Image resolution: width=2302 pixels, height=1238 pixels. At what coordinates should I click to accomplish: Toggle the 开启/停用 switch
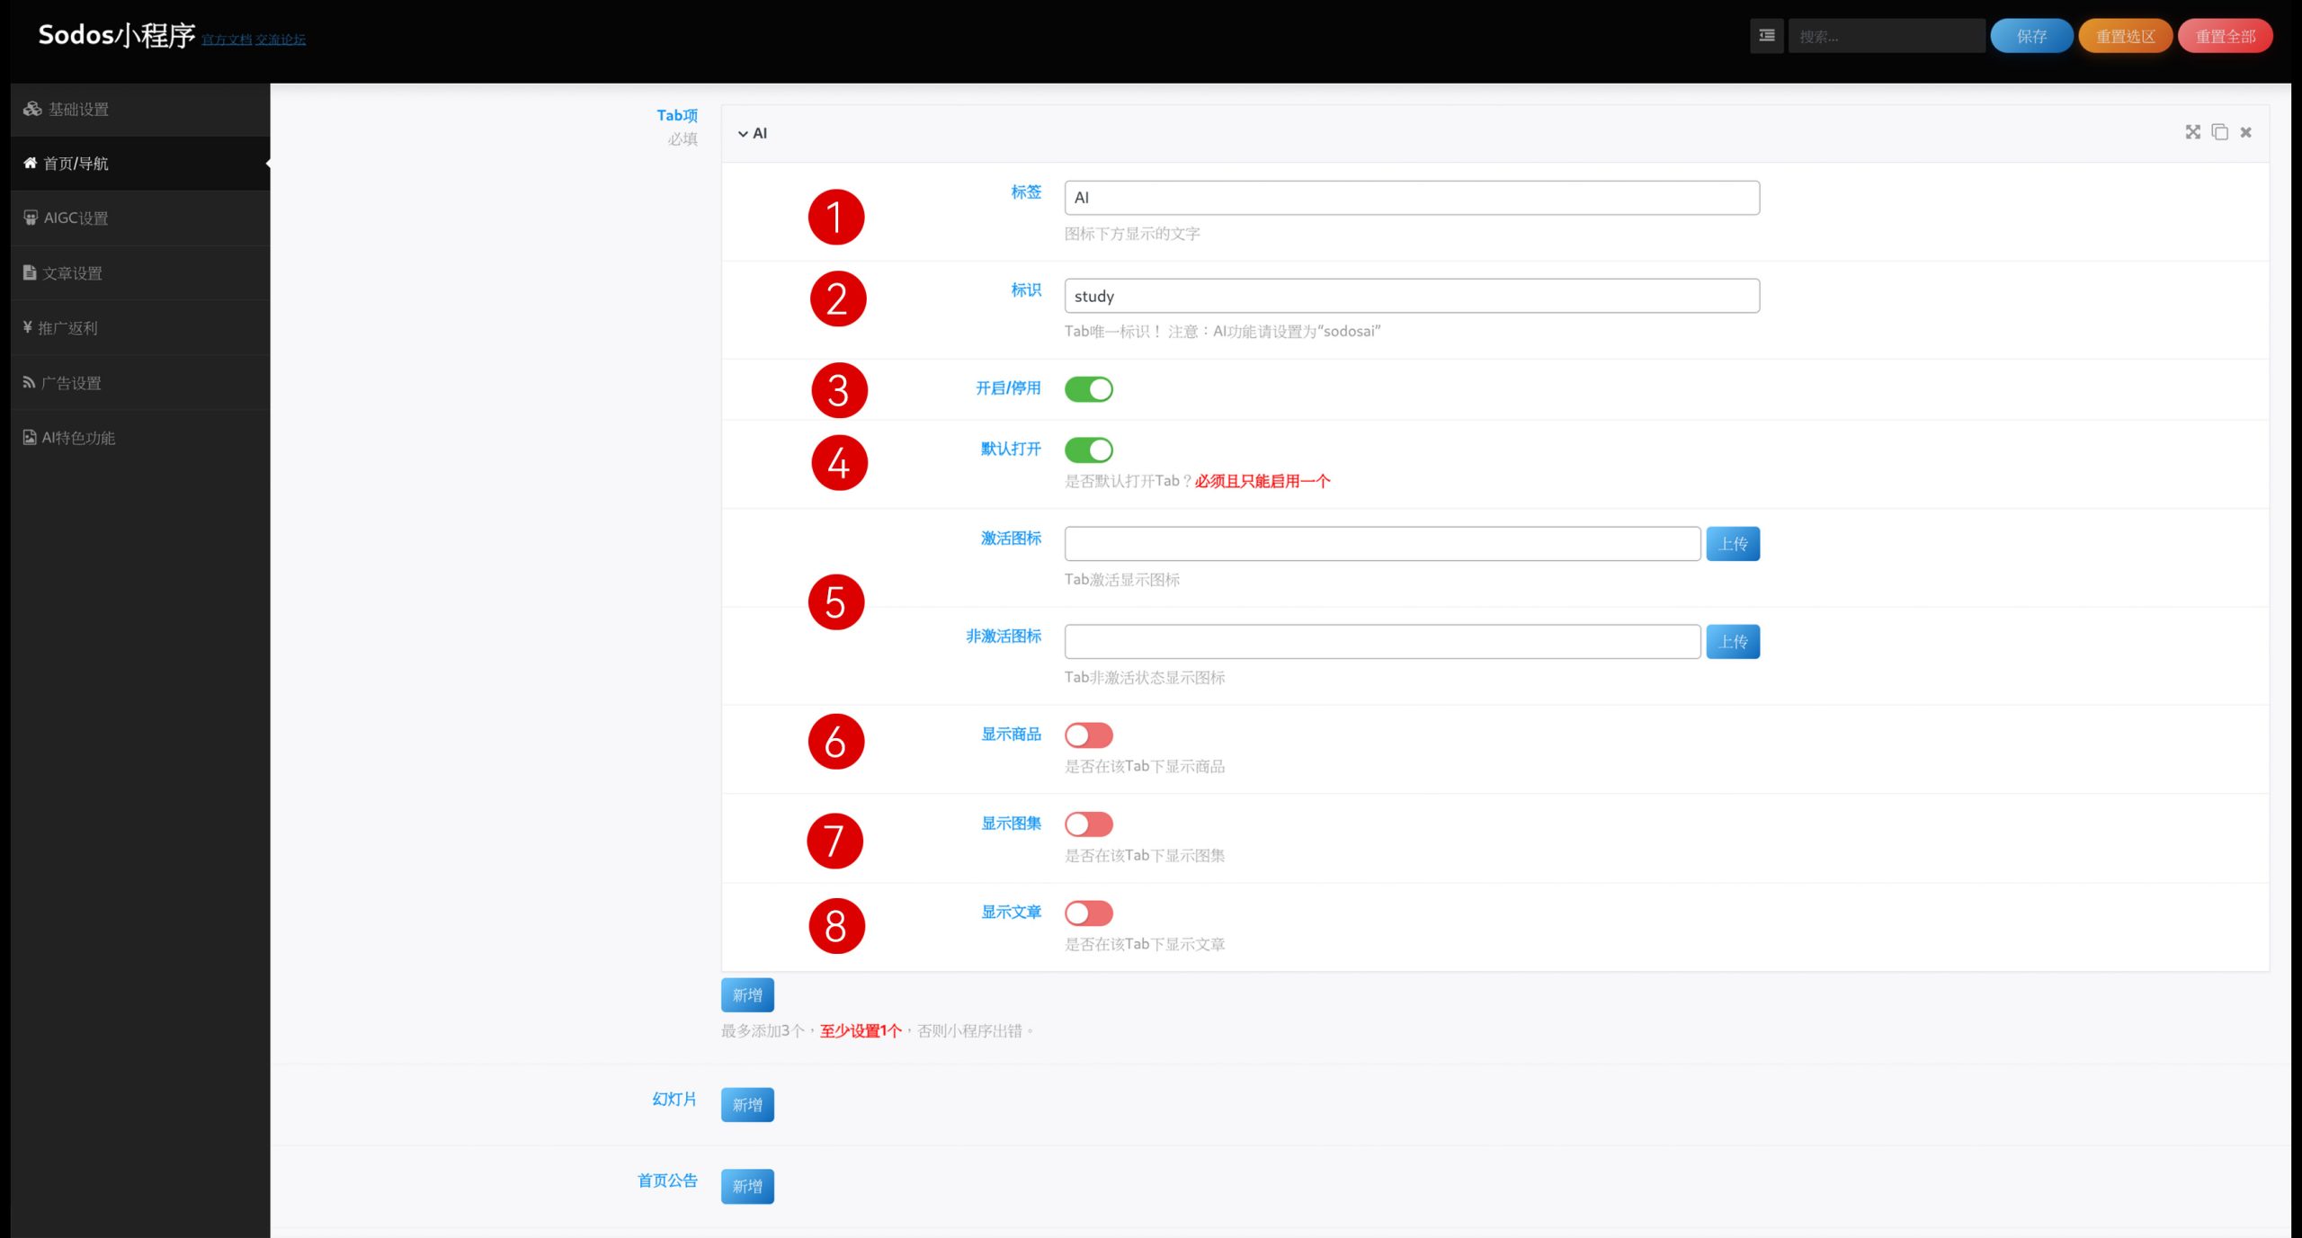click(x=1088, y=389)
